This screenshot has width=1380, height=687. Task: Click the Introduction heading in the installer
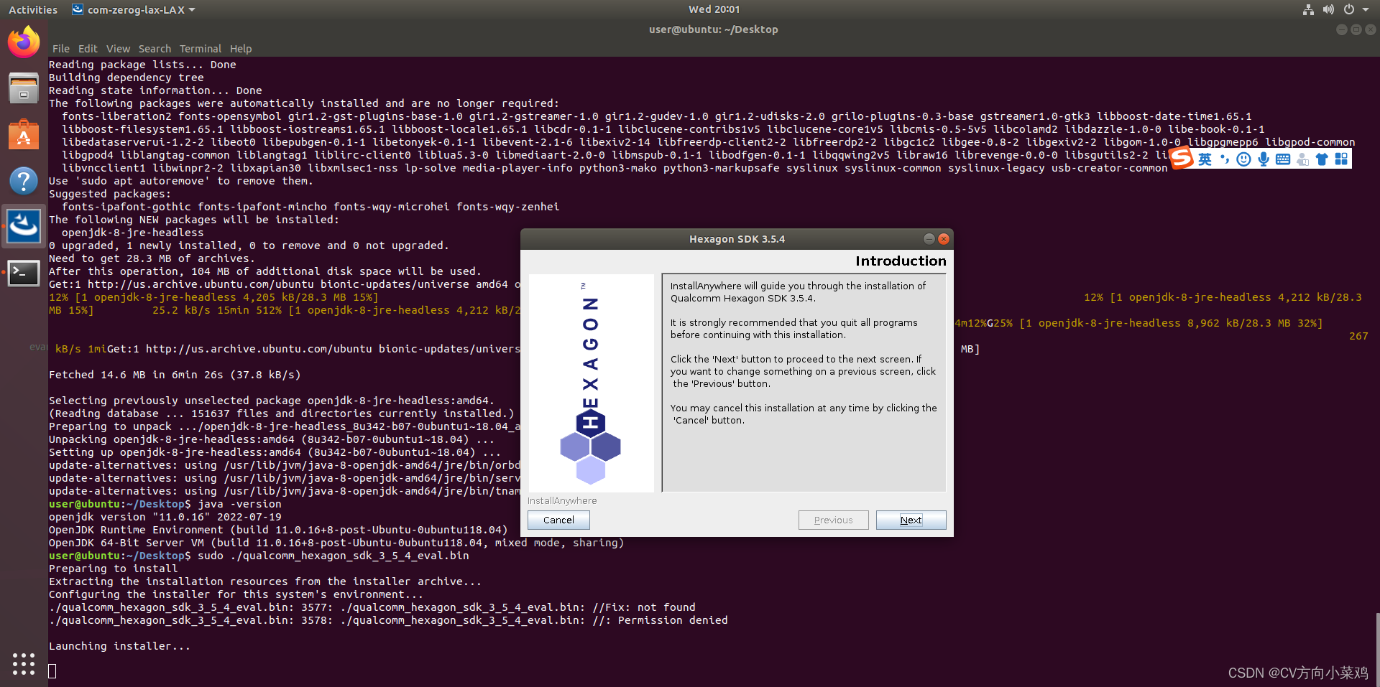901,261
